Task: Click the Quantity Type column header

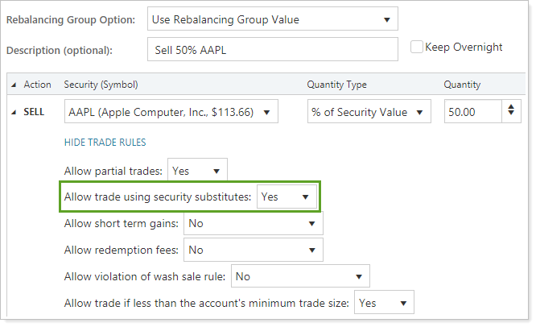Action: tap(336, 85)
